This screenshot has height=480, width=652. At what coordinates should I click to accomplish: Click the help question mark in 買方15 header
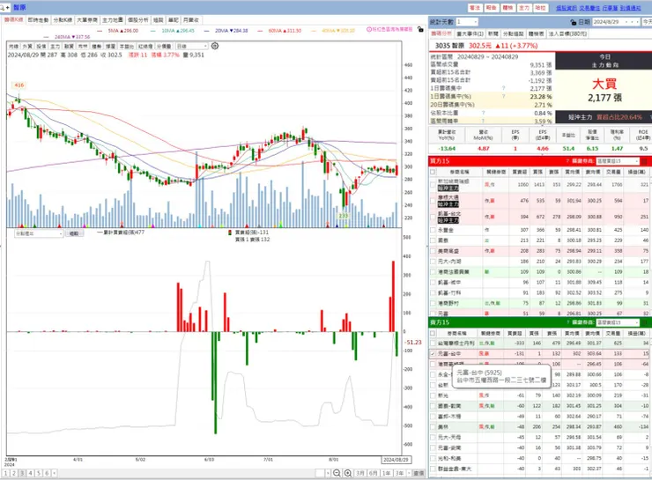(x=567, y=161)
